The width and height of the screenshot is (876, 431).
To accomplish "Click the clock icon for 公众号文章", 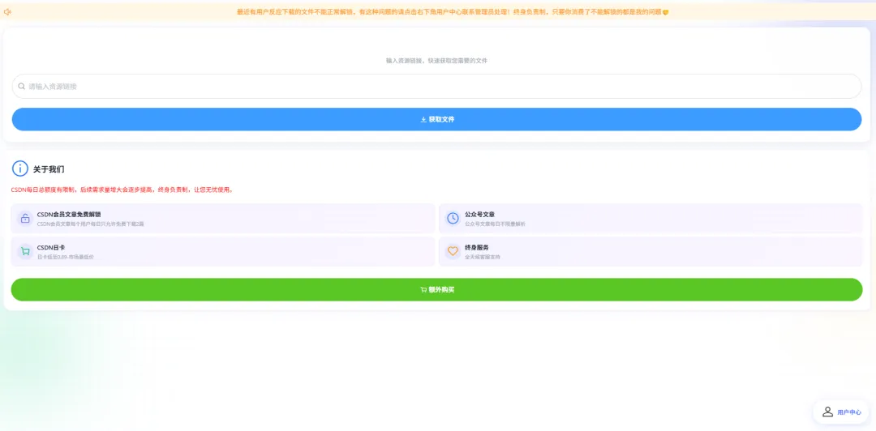I will click(x=453, y=218).
